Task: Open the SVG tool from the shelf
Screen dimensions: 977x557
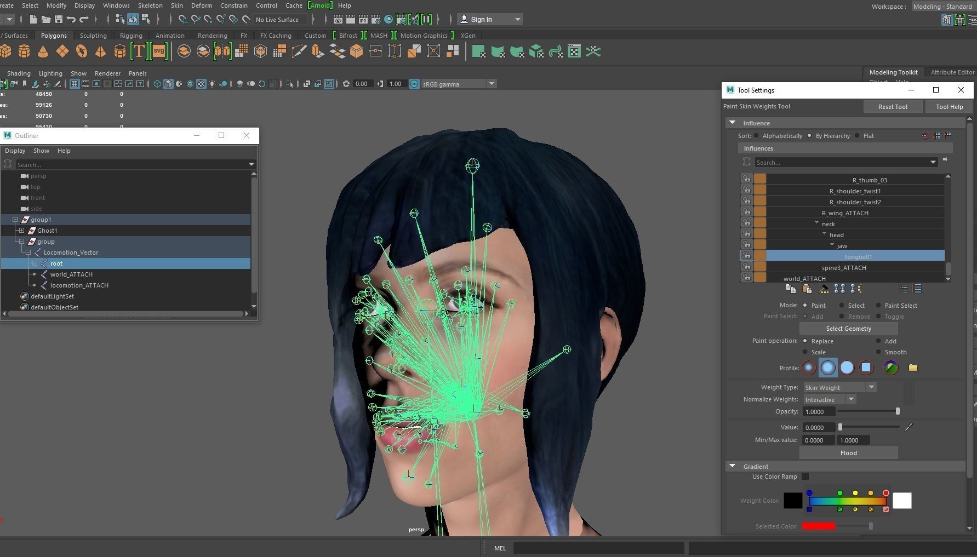Action: 158,51
